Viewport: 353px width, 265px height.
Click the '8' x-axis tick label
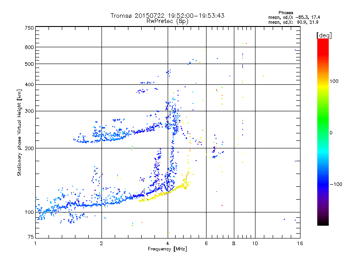click(x=234, y=243)
